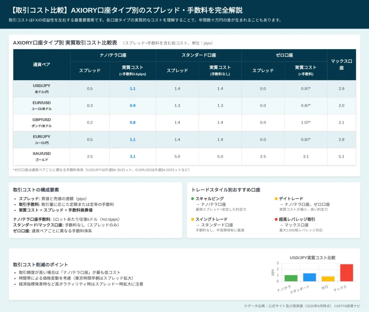Click EUR/USD ナノ/テラ real cost 0.9
Viewport: 369px width, 312px height.
[133, 106]
